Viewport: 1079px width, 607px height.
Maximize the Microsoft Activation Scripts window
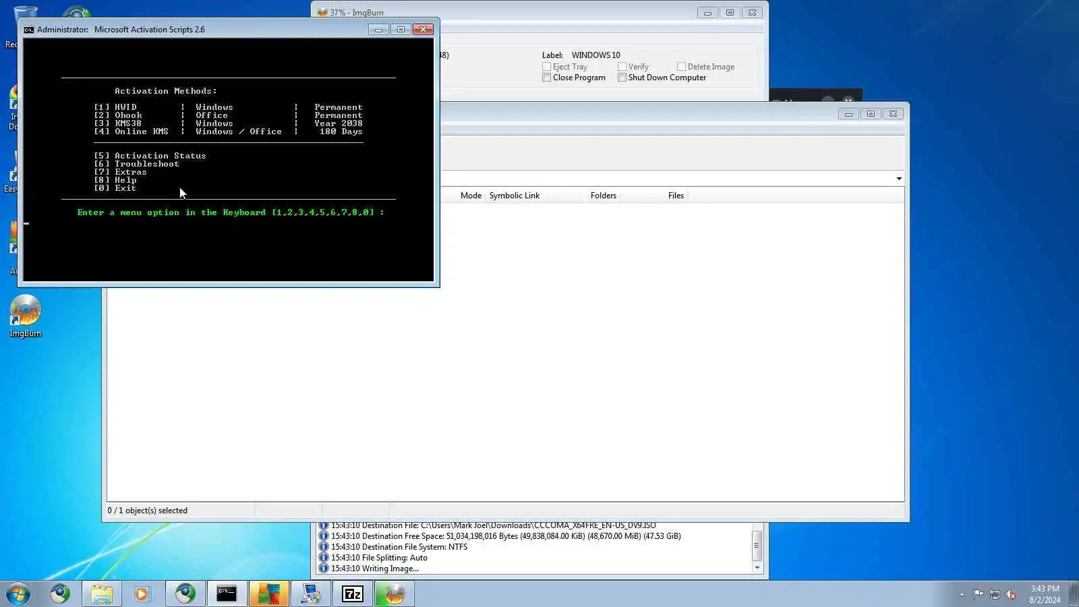pos(401,30)
